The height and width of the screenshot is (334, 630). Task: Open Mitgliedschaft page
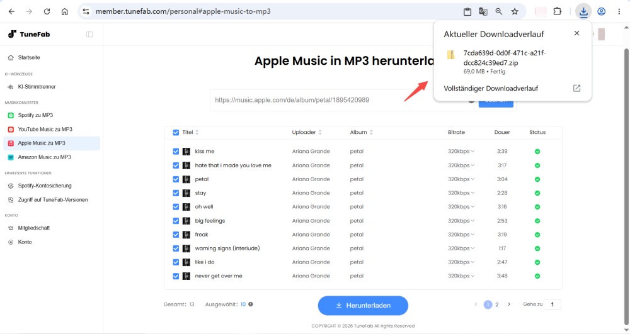coord(52,228)
